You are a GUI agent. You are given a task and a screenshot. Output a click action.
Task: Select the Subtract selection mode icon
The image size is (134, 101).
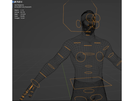point(17,2)
